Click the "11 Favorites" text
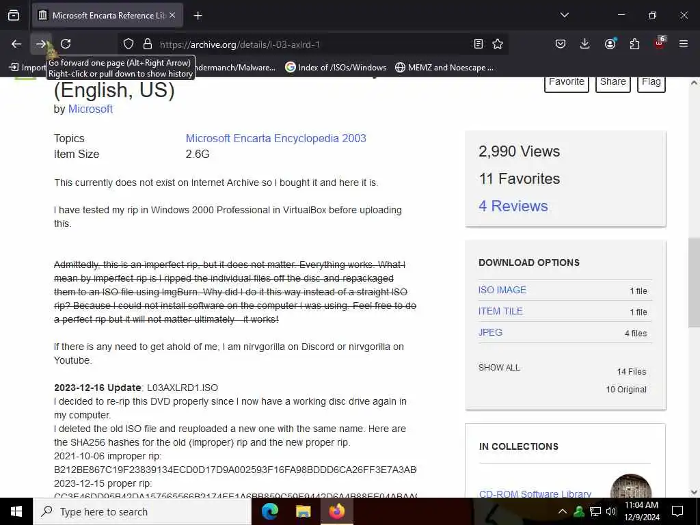This screenshot has width=700, height=525. click(x=520, y=178)
